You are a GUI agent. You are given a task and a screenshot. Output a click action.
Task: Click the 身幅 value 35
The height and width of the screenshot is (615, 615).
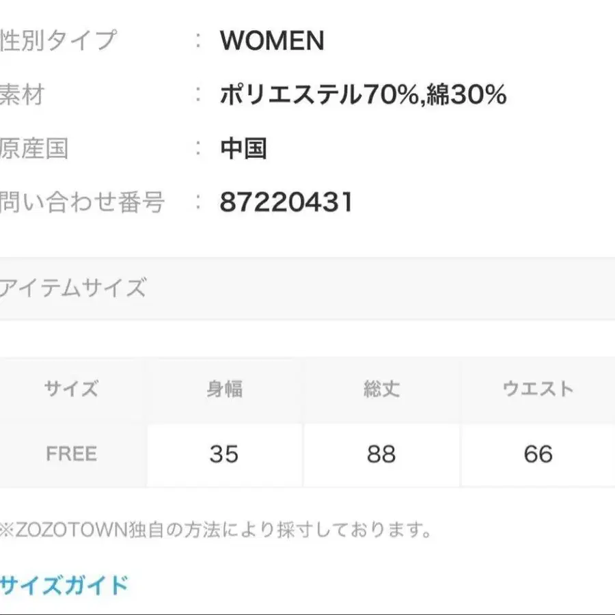point(225,454)
